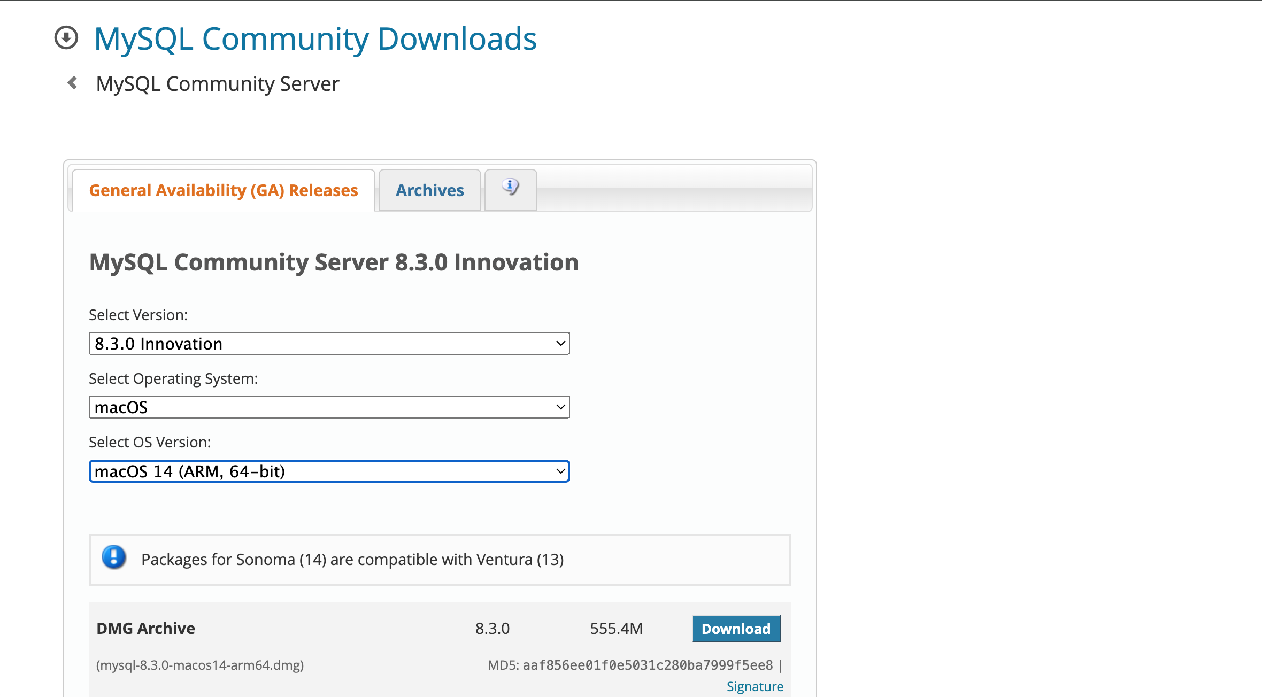The width and height of the screenshot is (1262, 697).
Task: Click filename mysql-8.3.0-macos14-arm64.dmg text
Action: (x=200, y=665)
